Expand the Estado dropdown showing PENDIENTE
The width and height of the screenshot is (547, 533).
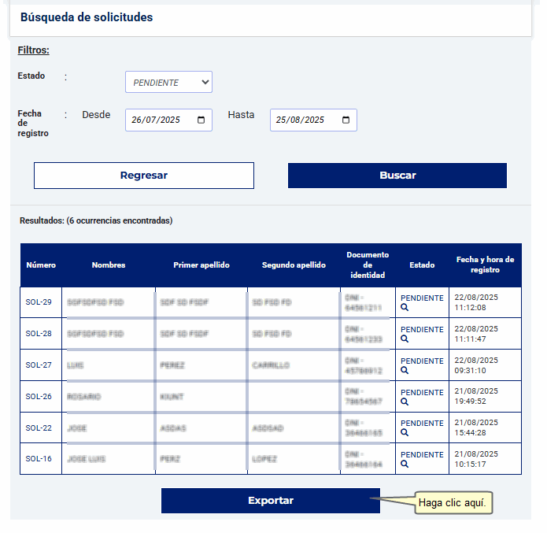(x=168, y=82)
